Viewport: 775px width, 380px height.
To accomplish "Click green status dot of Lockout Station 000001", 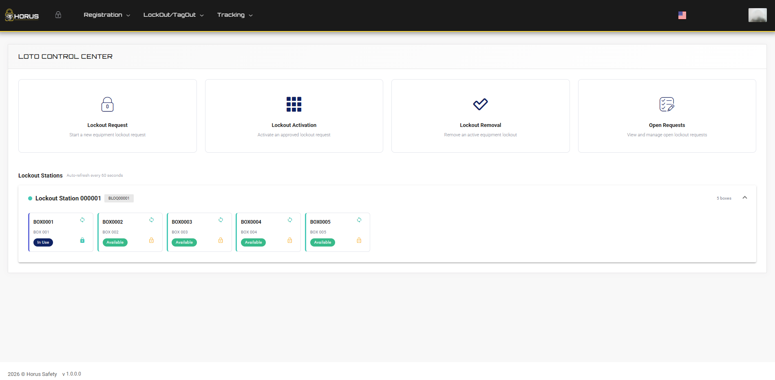I will (x=30, y=198).
